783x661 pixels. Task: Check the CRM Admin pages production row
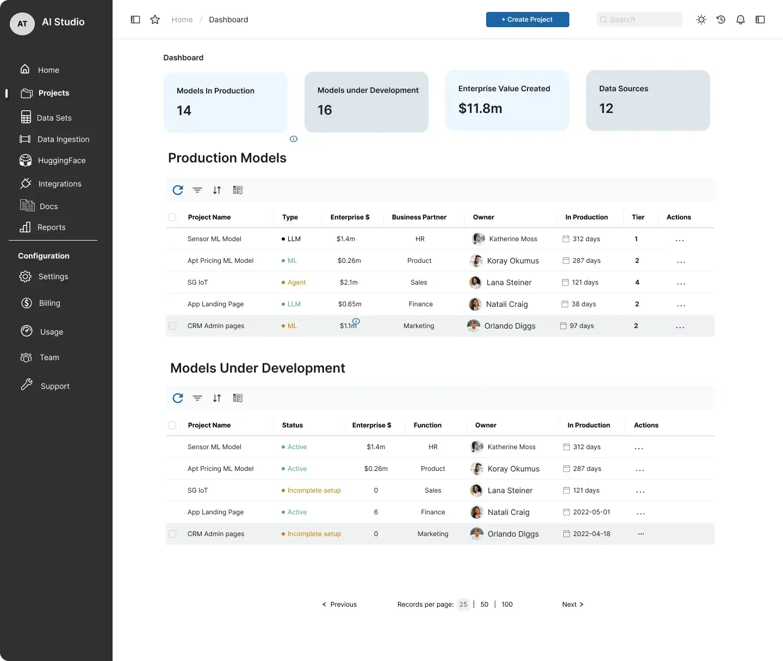pos(172,326)
